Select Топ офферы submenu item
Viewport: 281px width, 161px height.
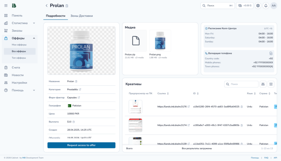pyautogui.click(x=19, y=58)
